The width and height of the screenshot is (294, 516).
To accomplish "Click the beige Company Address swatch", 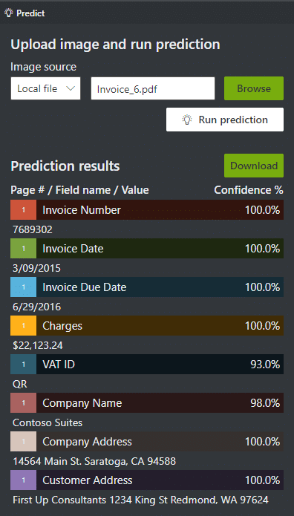I will click(23, 441).
